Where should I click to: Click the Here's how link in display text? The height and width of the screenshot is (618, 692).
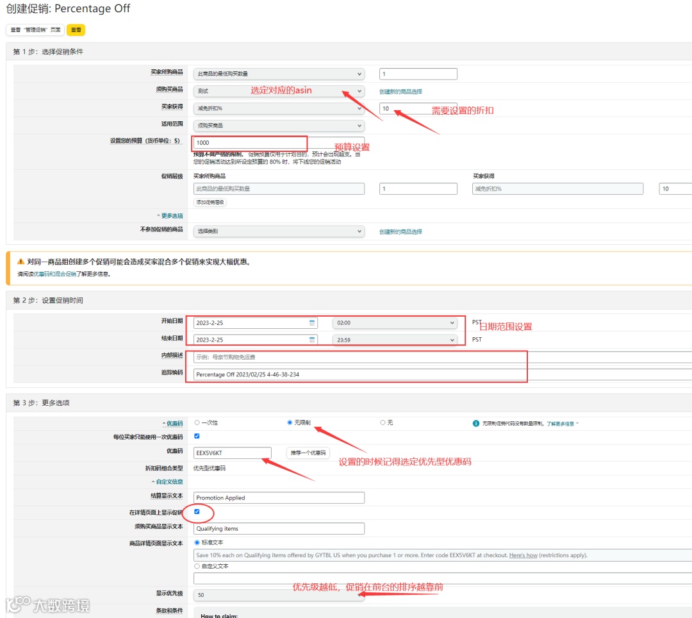[523, 555]
